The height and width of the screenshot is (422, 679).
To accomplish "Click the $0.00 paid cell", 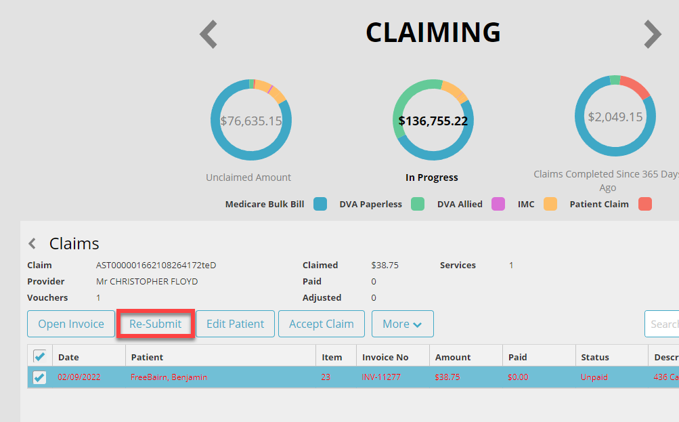I will (518, 377).
